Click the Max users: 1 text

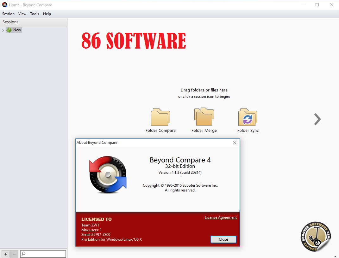click(91, 230)
